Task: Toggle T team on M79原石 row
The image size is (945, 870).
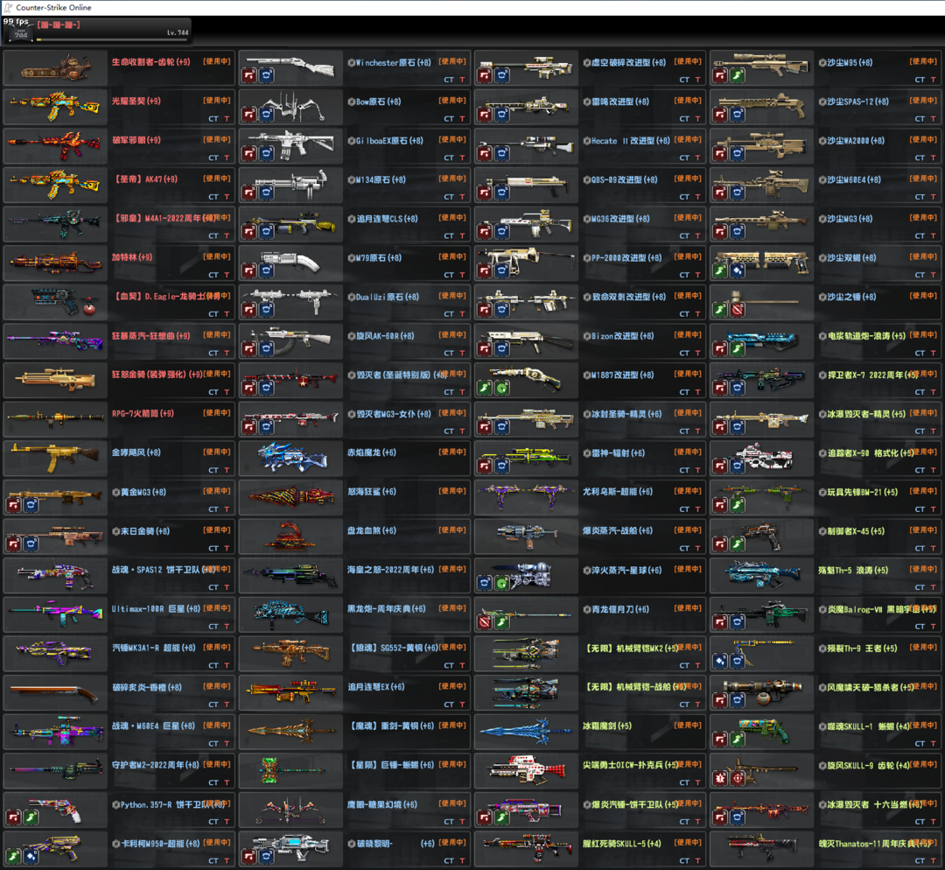Action: point(462,275)
